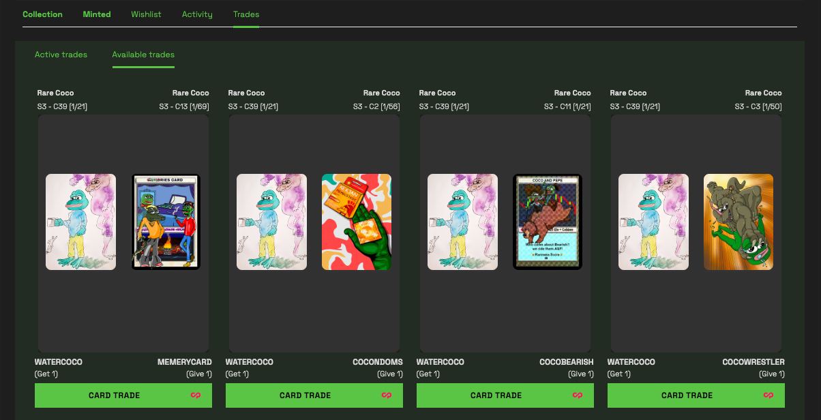Show Active trades sub-tab
Image resolution: width=821 pixels, height=420 pixels.
tap(61, 55)
